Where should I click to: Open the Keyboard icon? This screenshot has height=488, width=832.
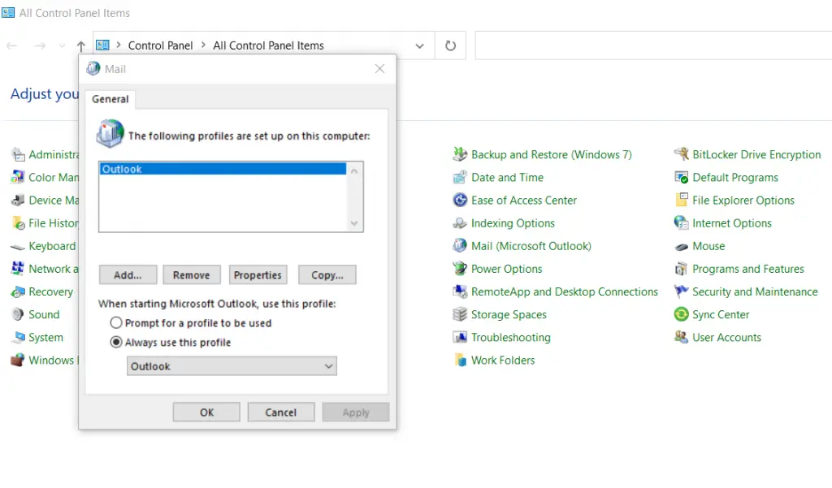pyautogui.click(x=18, y=246)
